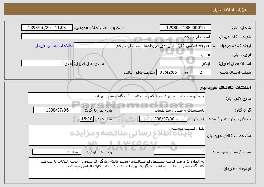Click the remaining days field showing 2
264x187 pixels.
pos(201,72)
